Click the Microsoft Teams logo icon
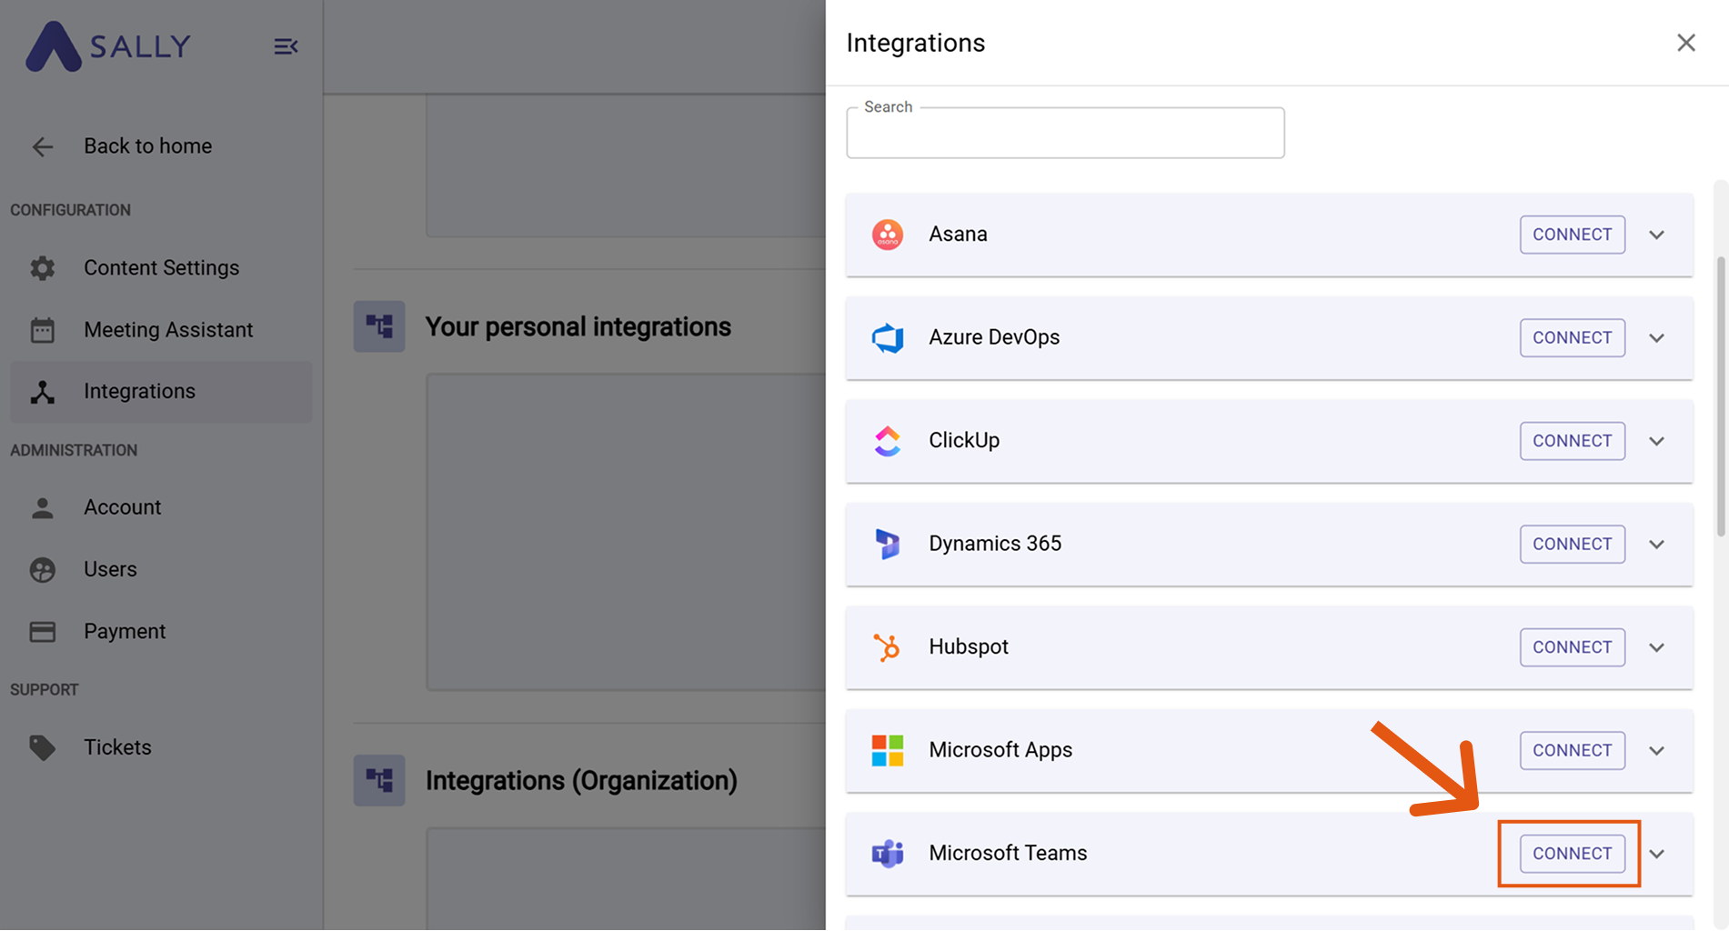The height and width of the screenshot is (931, 1729). pyautogui.click(x=888, y=854)
